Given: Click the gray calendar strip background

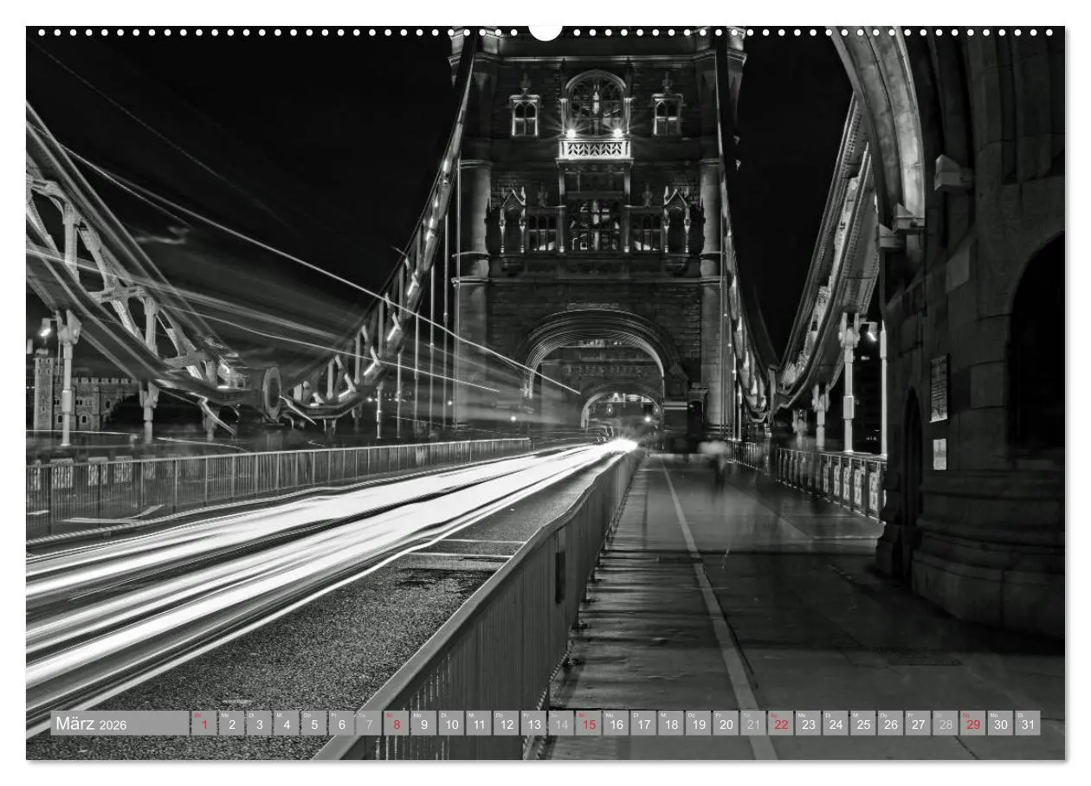Looking at the screenshot, I should pyautogui.click(x=156, y=723).
